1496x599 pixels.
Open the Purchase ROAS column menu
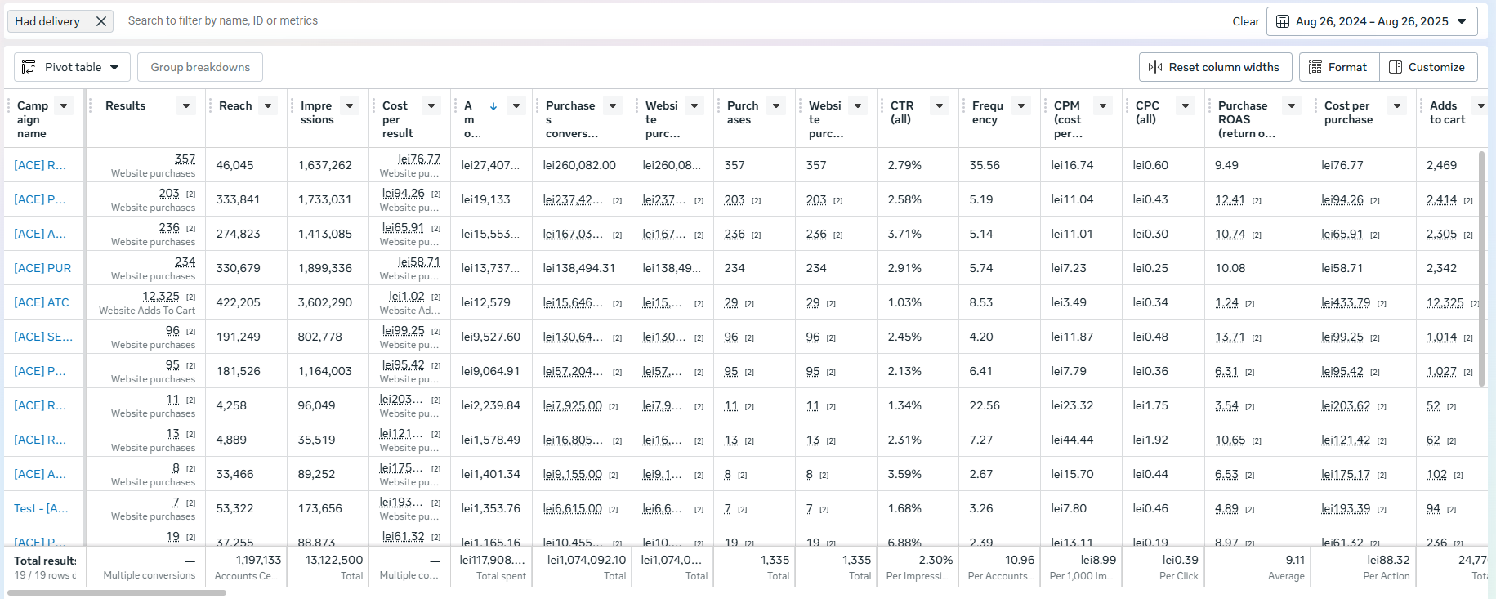click(x=1292, y=105)
